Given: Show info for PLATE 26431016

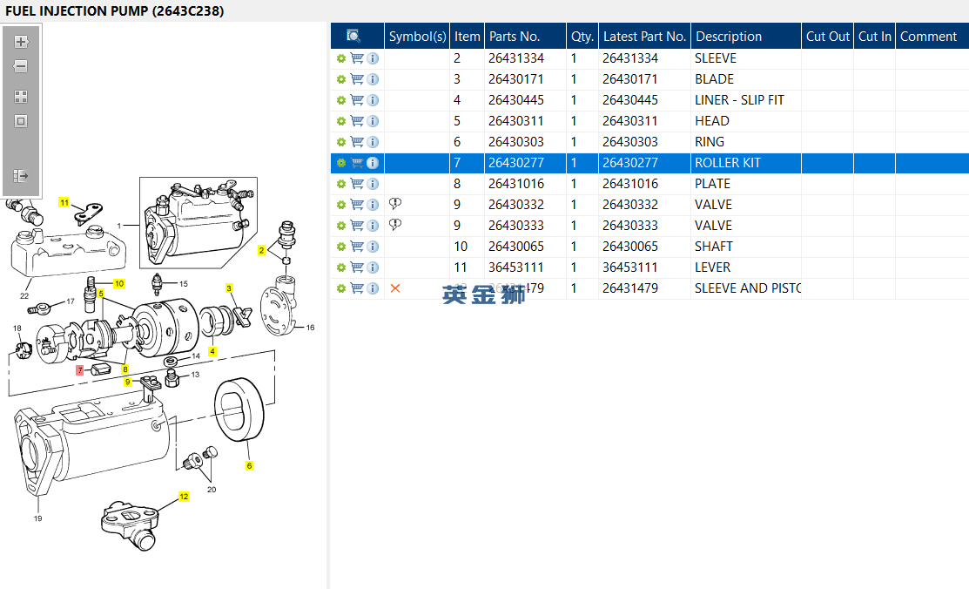Looking at the screenshot, I should click(373, 184).
